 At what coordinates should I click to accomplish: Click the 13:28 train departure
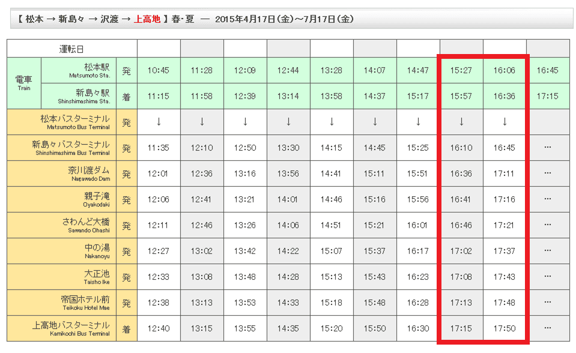point(332,70)
